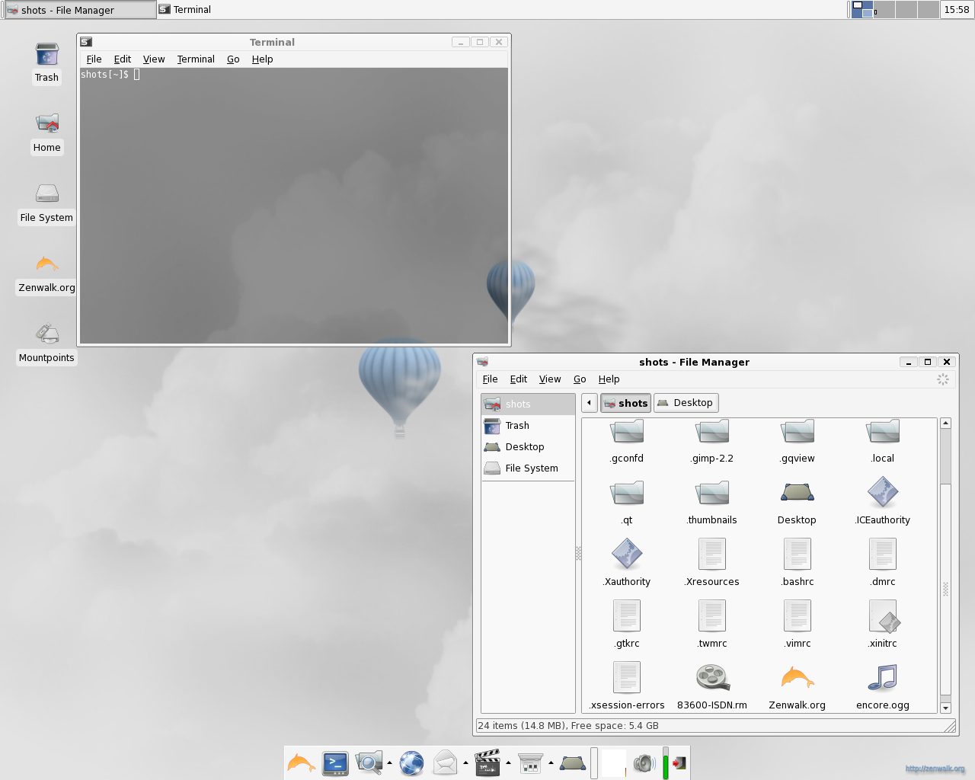Select the .ICEauthority file icon

click(883, 493)
